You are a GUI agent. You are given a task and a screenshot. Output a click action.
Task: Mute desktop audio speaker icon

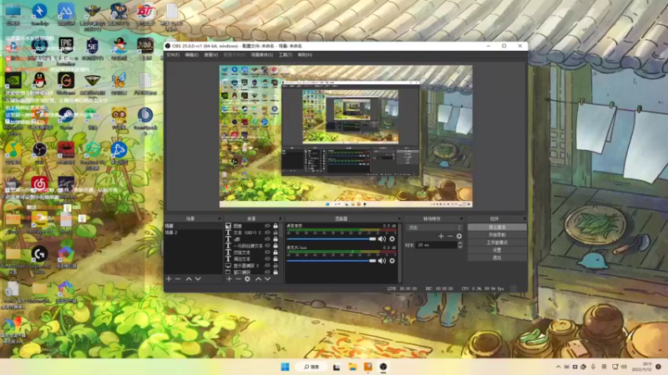382,239
